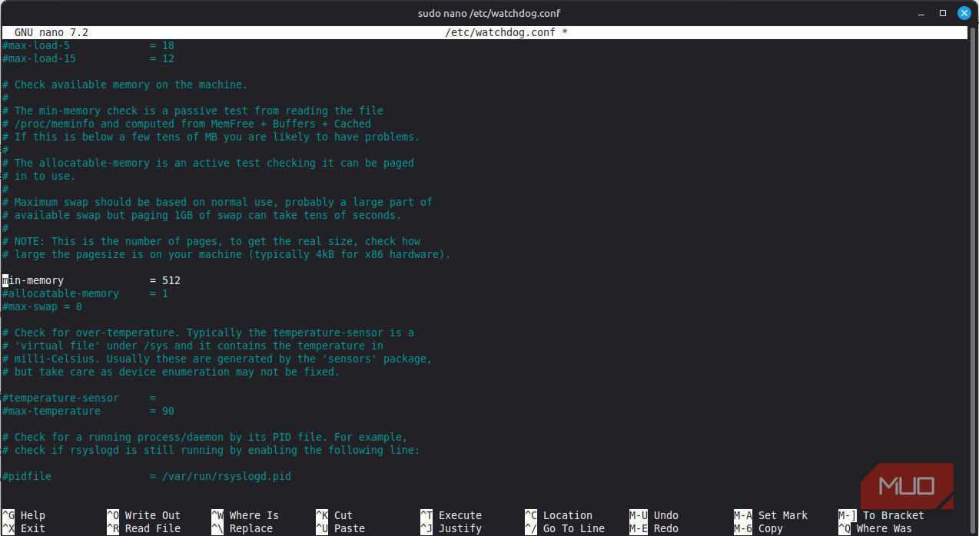Viewport: 979px width, 536px height.
Task: Click the comment line mentioning 'sensors' package
Action: [x=217, y=359]
